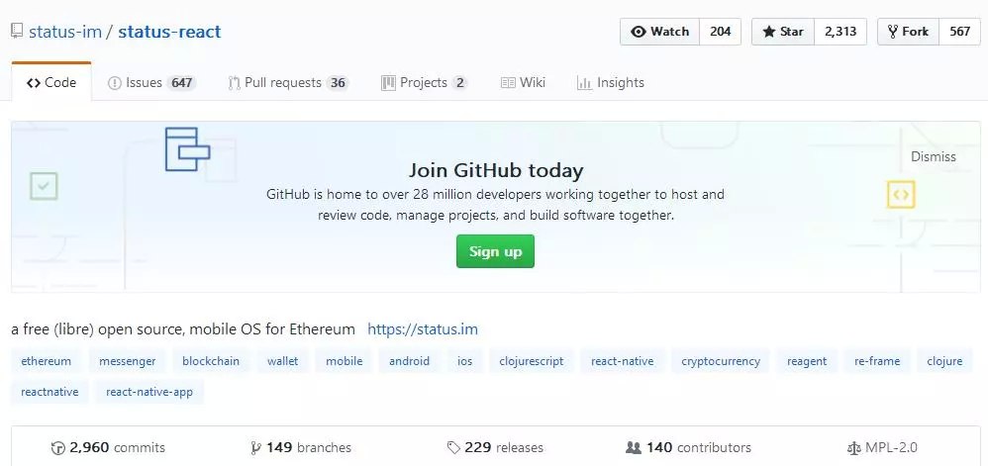988x466 pixels.
Task: Fork the status-react repository
Action: tap(908, 32)
